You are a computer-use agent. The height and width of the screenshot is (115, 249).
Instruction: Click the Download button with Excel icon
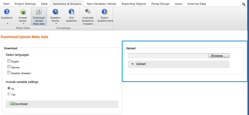point(19,104)
